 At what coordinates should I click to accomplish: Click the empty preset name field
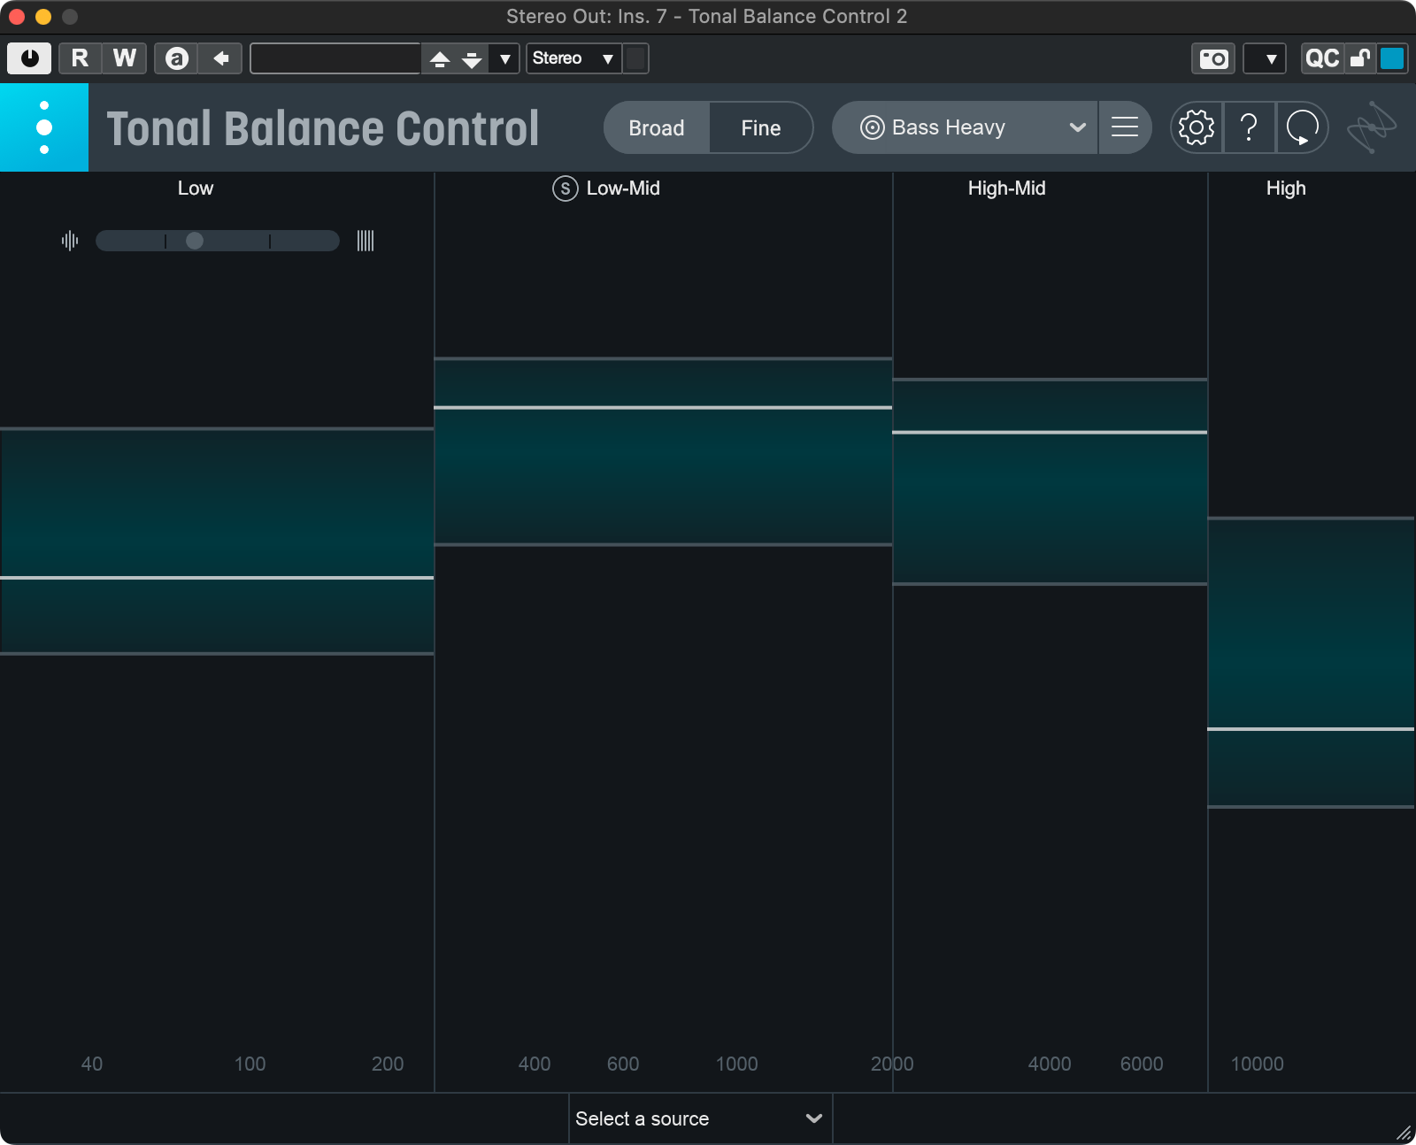pos(335,58)
